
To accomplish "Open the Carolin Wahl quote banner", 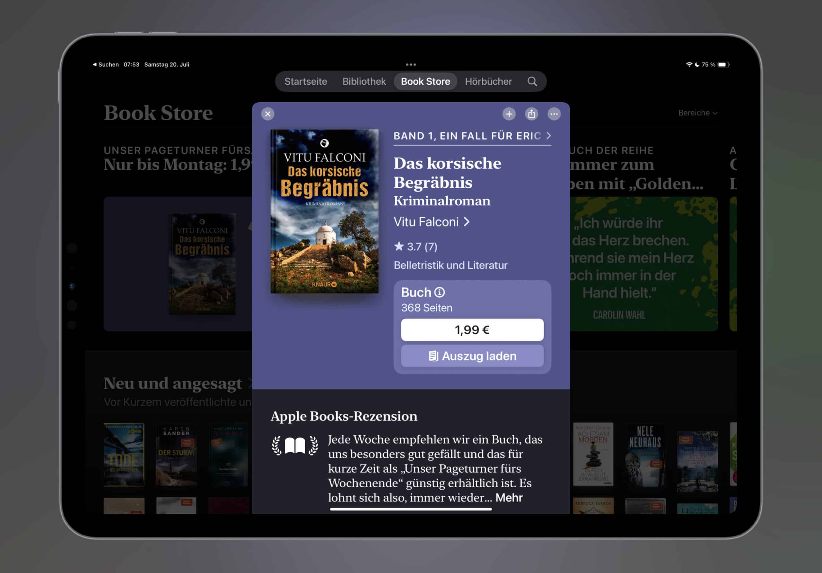I will coord(643,264).
